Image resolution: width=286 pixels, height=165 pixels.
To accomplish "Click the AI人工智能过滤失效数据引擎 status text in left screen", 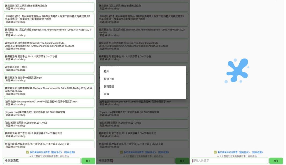I will [49, 156].
